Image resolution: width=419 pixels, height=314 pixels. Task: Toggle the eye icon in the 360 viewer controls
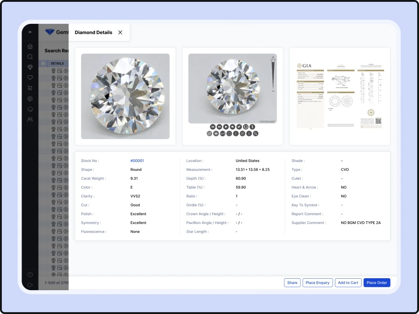point(215,134)
